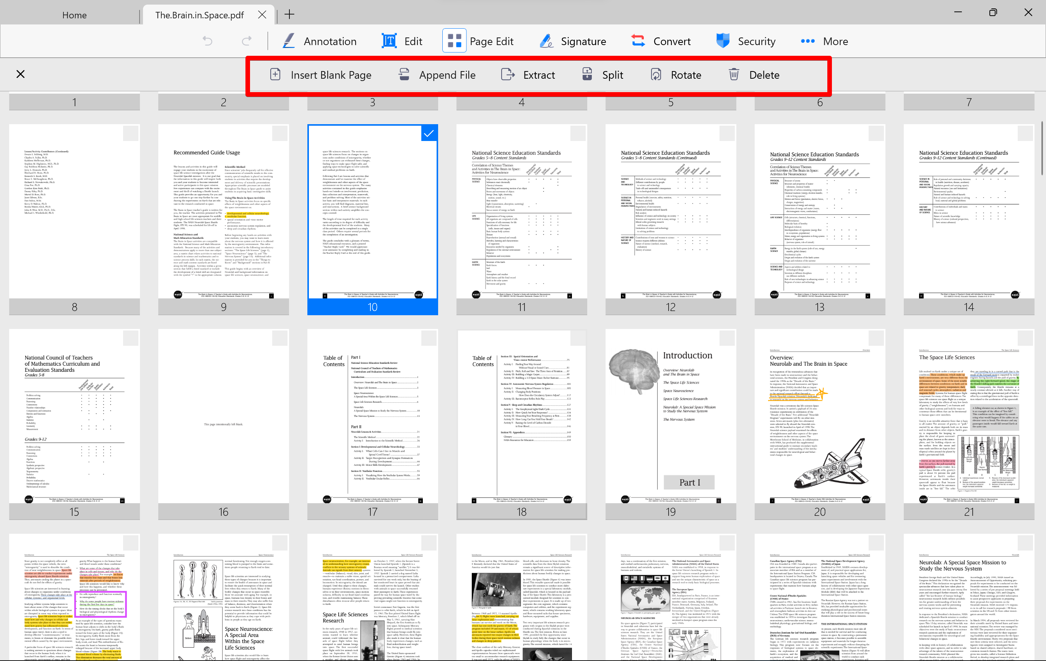Check the page 11 selection checkbox

pos(578,133)
